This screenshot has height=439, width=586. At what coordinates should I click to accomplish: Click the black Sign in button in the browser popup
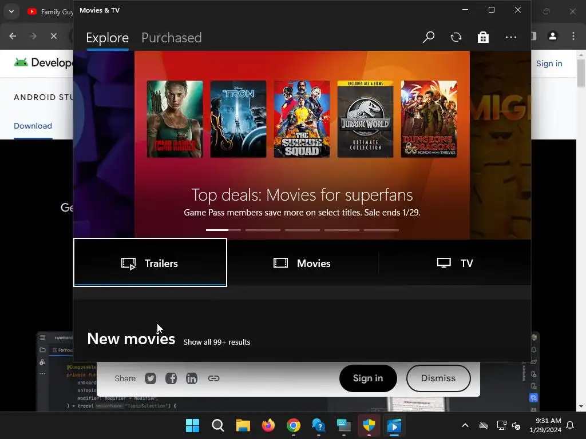click(368, 378)
